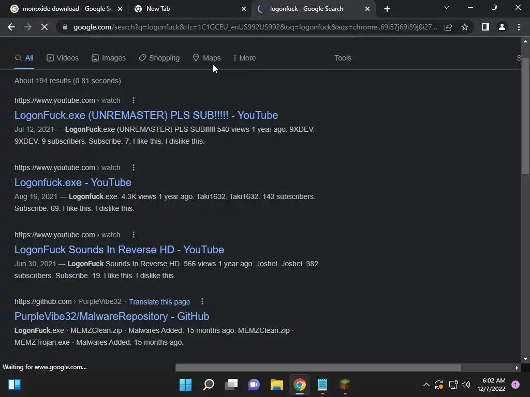Open a new browser tab
Screen dimensions: 530x397
(387, 9)
